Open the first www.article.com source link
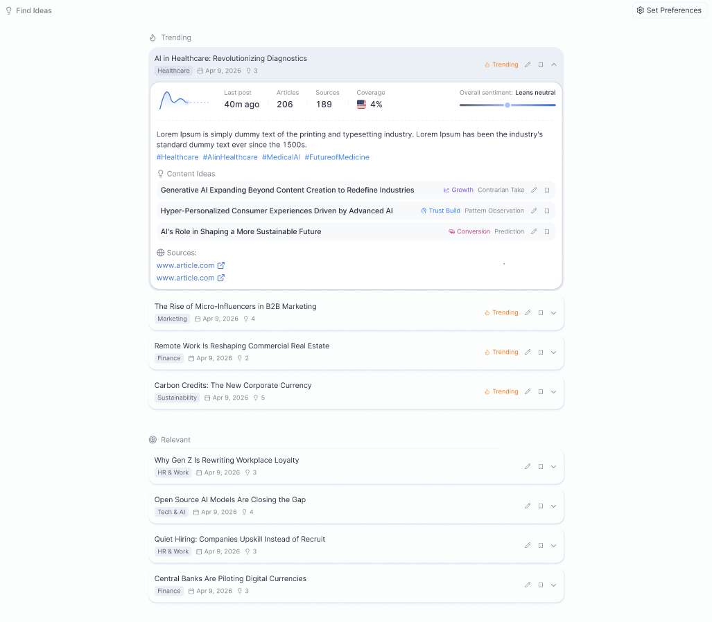Screen dimensions: 712x622 (190, 265)
